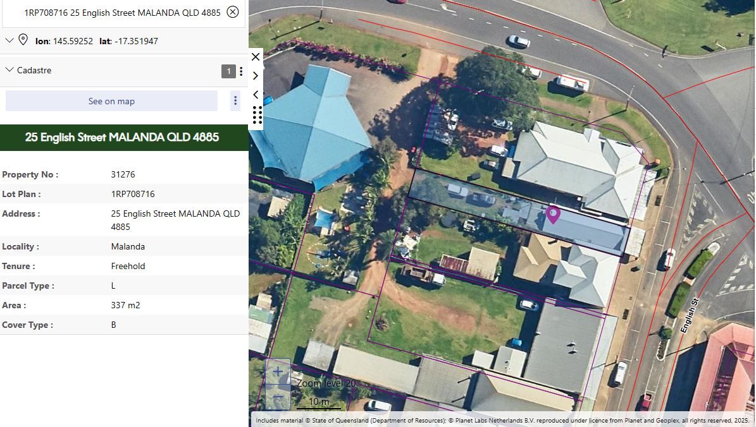This screenshot has width=756, height=427.
Task: Collapse the Cadastre section
Action: (x=9, y=70)
